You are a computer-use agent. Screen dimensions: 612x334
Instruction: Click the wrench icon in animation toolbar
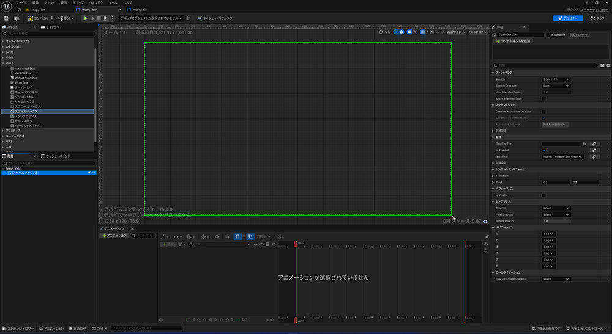(163, 236)
